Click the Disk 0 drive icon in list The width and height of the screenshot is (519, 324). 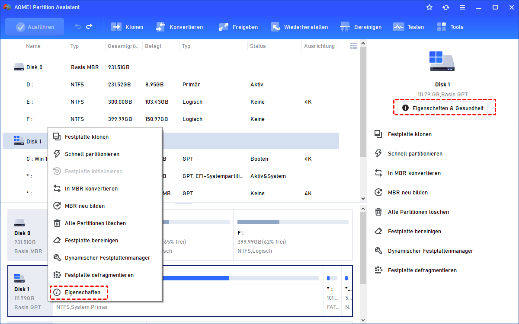coord(19,67)
